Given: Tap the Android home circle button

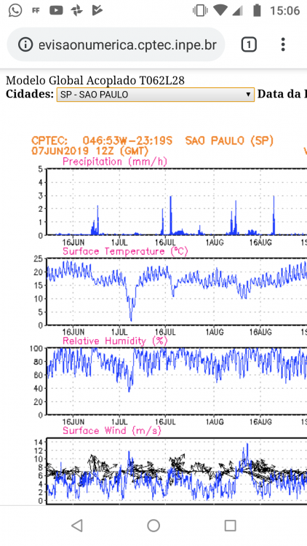Looking at the screenshot, I should 153,525.
